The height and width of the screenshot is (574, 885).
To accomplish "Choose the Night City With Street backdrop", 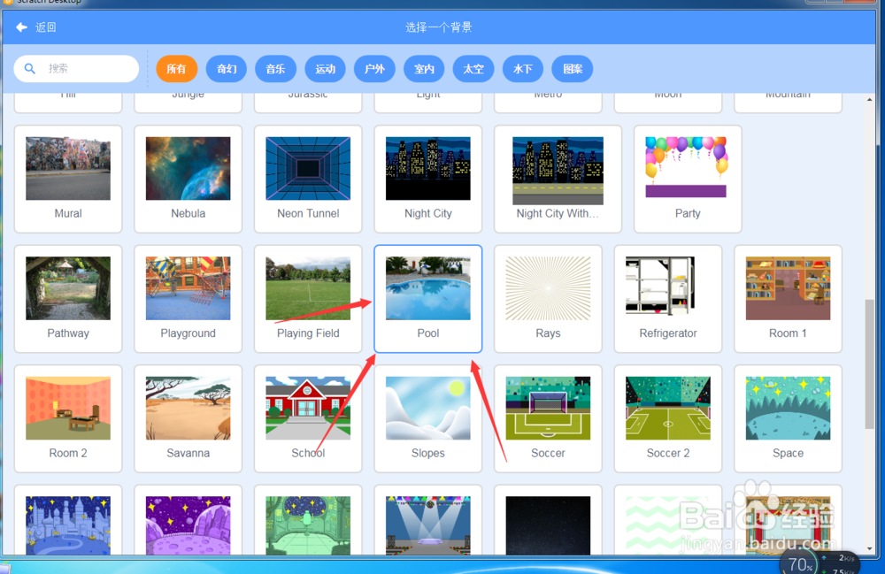I will [x=558, y=179].
